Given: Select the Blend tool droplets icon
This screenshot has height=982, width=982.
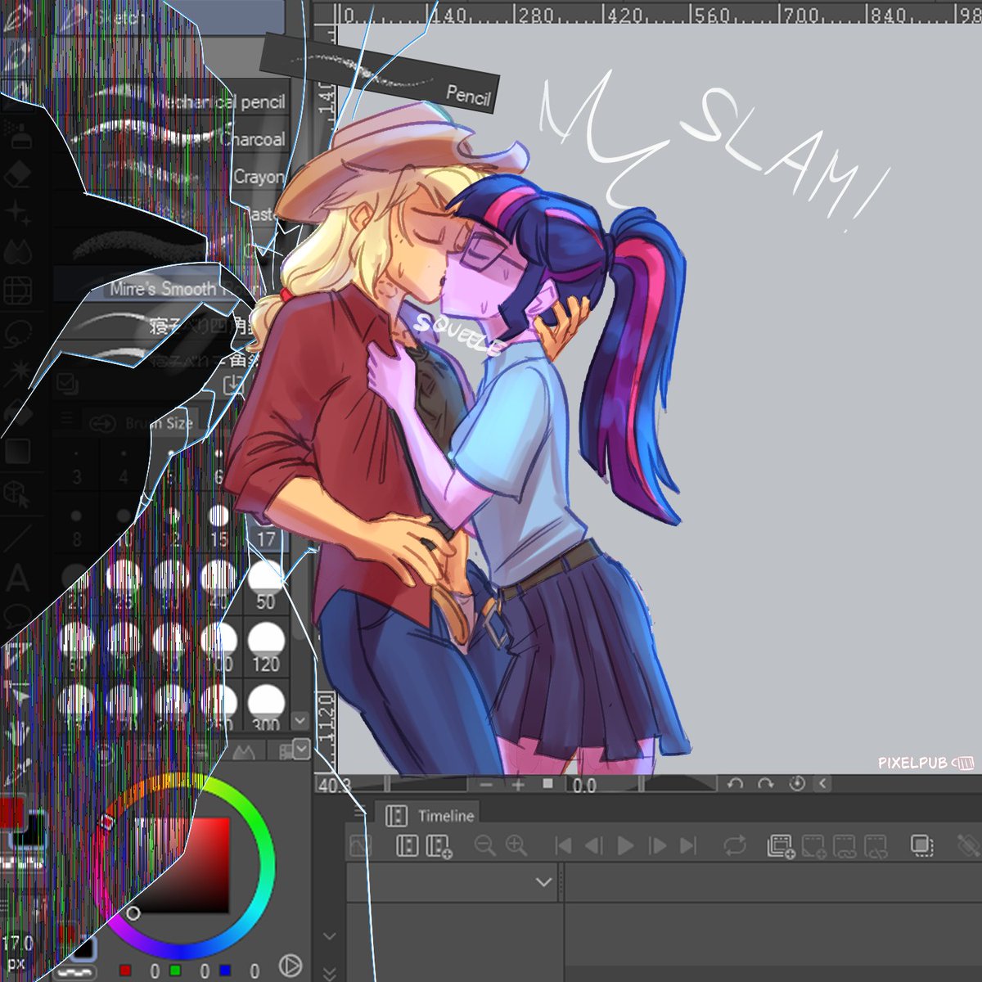Looking at the screenshot, I should [17, 251].
